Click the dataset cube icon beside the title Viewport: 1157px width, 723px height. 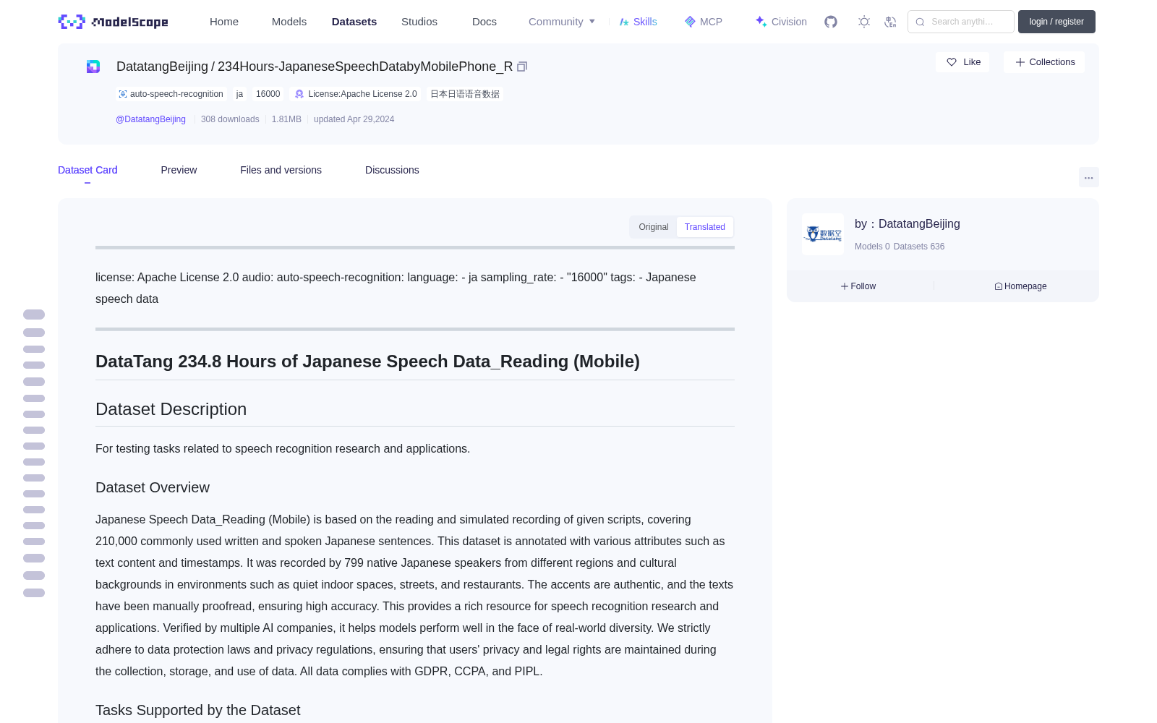93,67
